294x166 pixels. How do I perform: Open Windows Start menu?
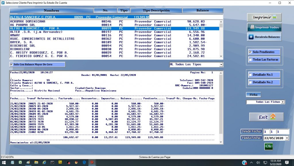4,163
